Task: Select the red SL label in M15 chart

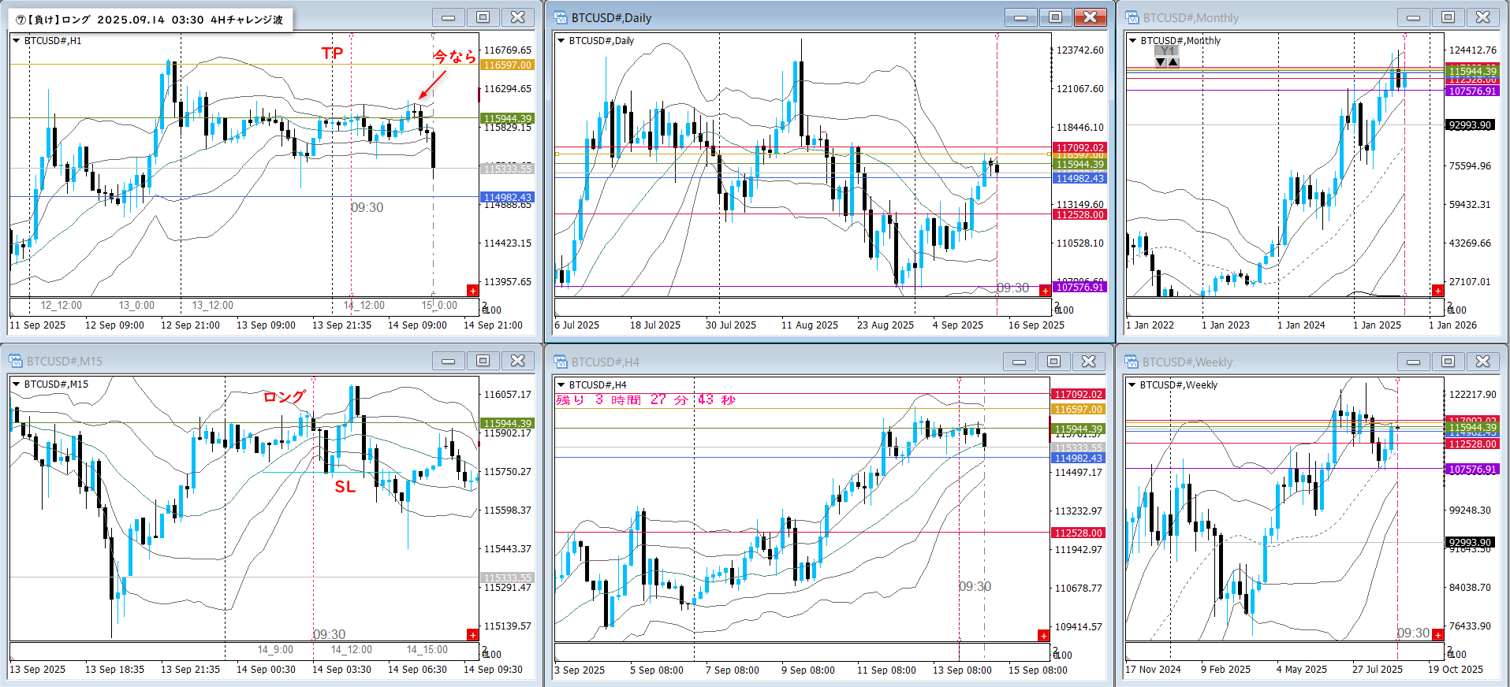Action: (x=345, y=487)
